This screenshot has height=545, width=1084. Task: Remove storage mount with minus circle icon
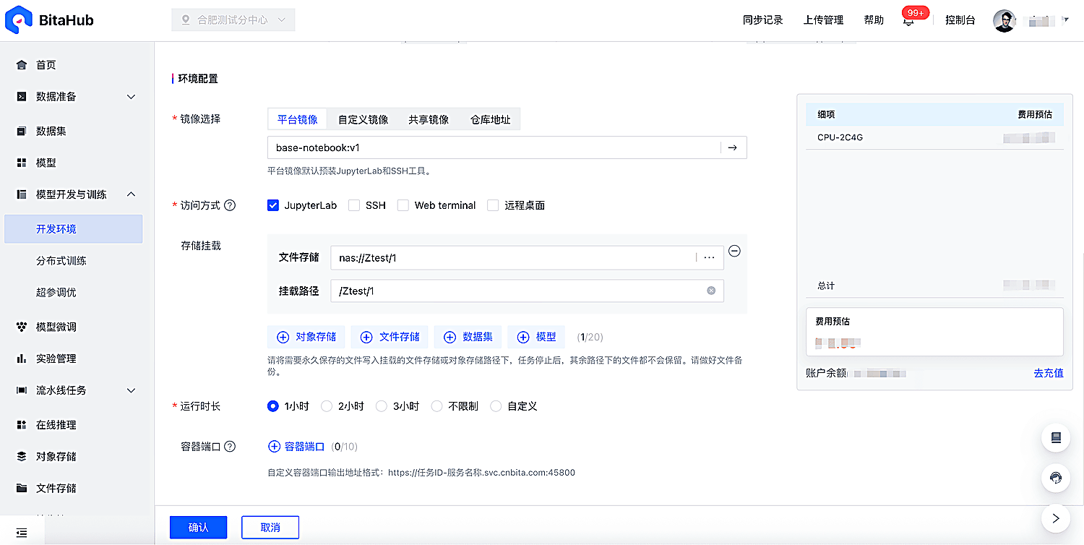(734, 251)
